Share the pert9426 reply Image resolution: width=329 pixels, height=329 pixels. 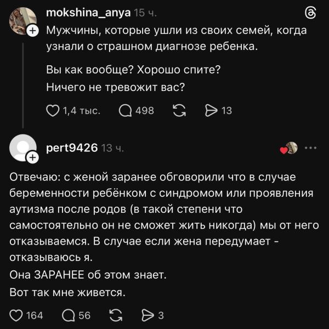click(148, 315)
